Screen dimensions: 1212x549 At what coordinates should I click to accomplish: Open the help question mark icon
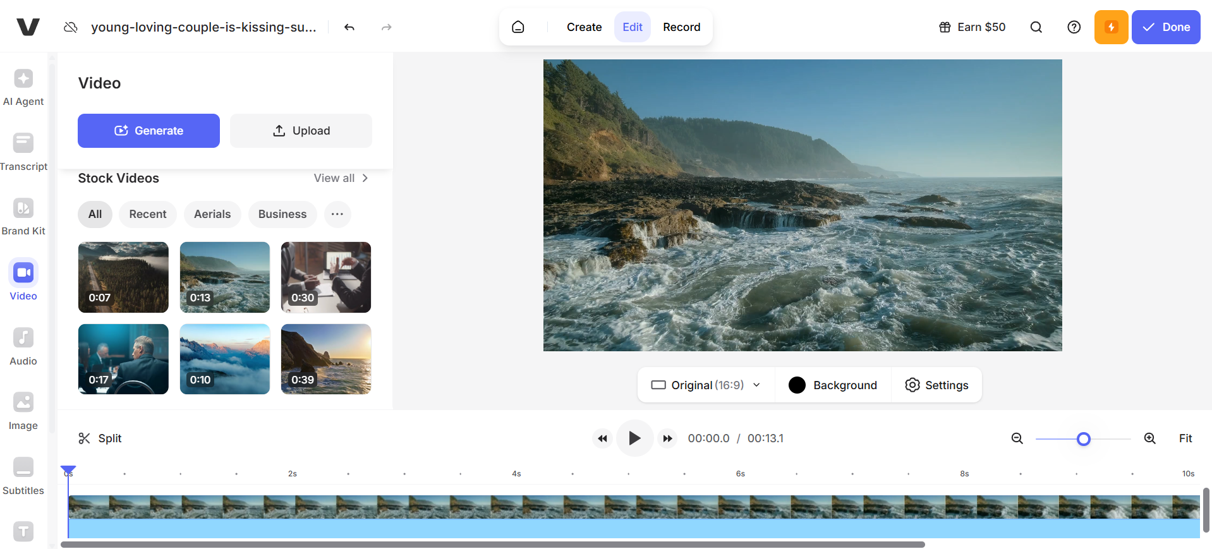[x=1074, y=27]
